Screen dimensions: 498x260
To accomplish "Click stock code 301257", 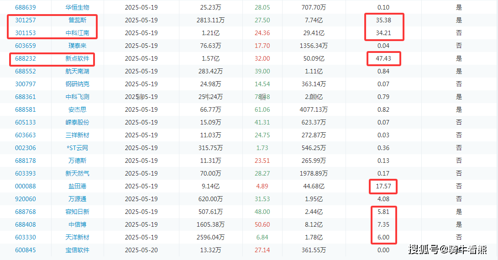I will (26, 20).
